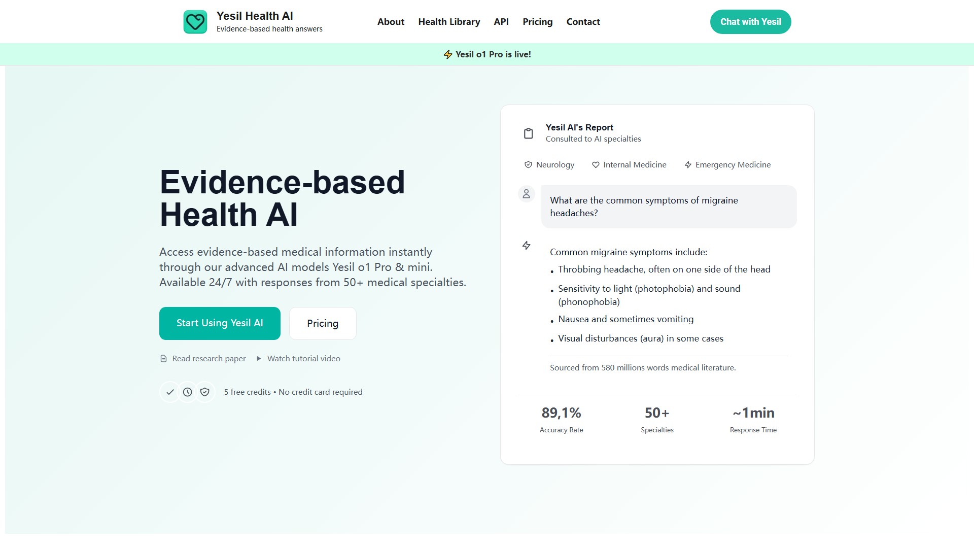
Task: Click the heart icon next to Internal Medicine
Action: (596, 165)
